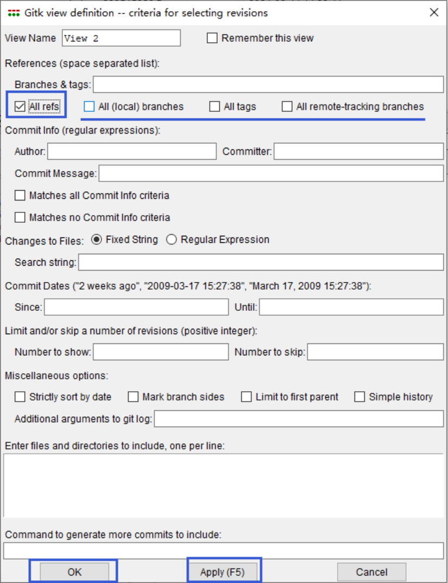Click the Apply (F5) button

223,572
